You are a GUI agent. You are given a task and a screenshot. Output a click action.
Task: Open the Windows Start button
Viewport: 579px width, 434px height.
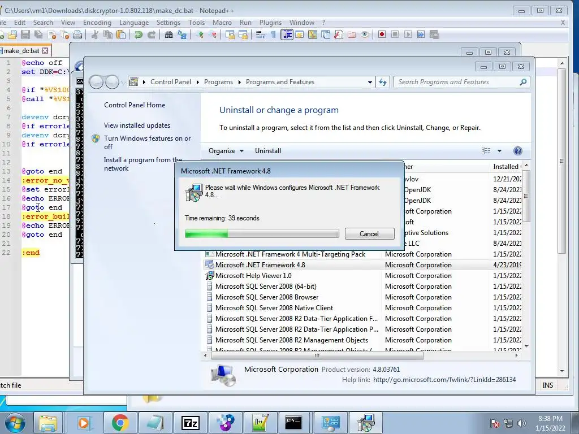tap(14, 423)
